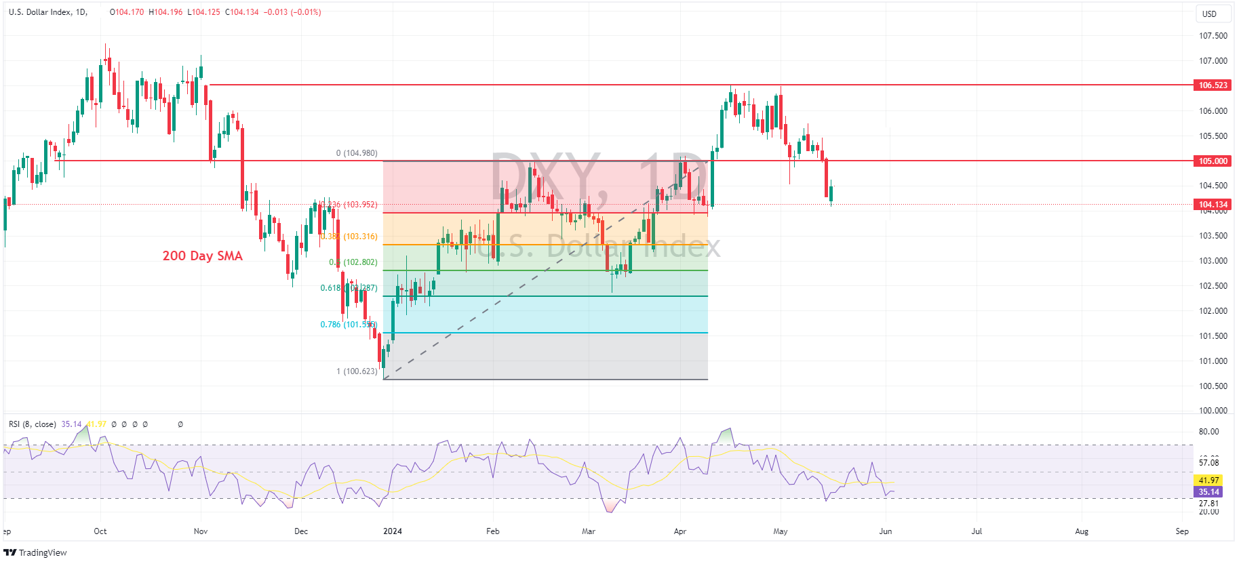
Task: Click the current price 104.134 axis label
Action: click(1213, 205)
